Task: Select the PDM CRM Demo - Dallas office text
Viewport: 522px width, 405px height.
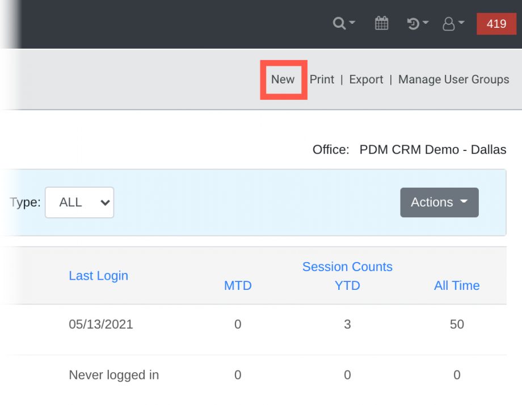Action: (x=433, y=150)
